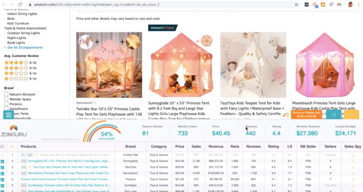Add Sales Spy for TazzToys row

(x=353, y=167)
